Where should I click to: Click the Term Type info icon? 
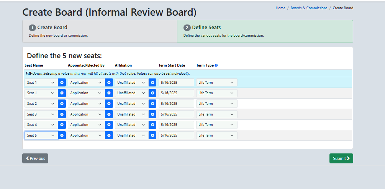[216, 65]
